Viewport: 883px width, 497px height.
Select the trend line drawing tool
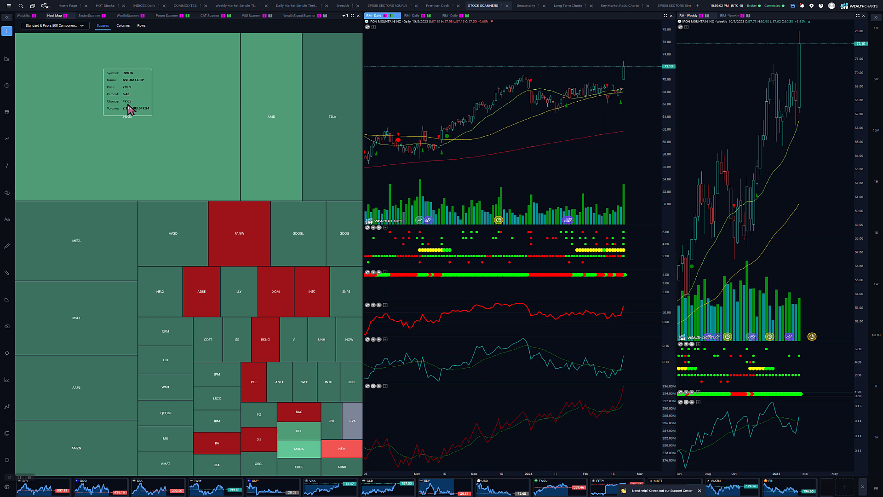[x=7, y=166]
